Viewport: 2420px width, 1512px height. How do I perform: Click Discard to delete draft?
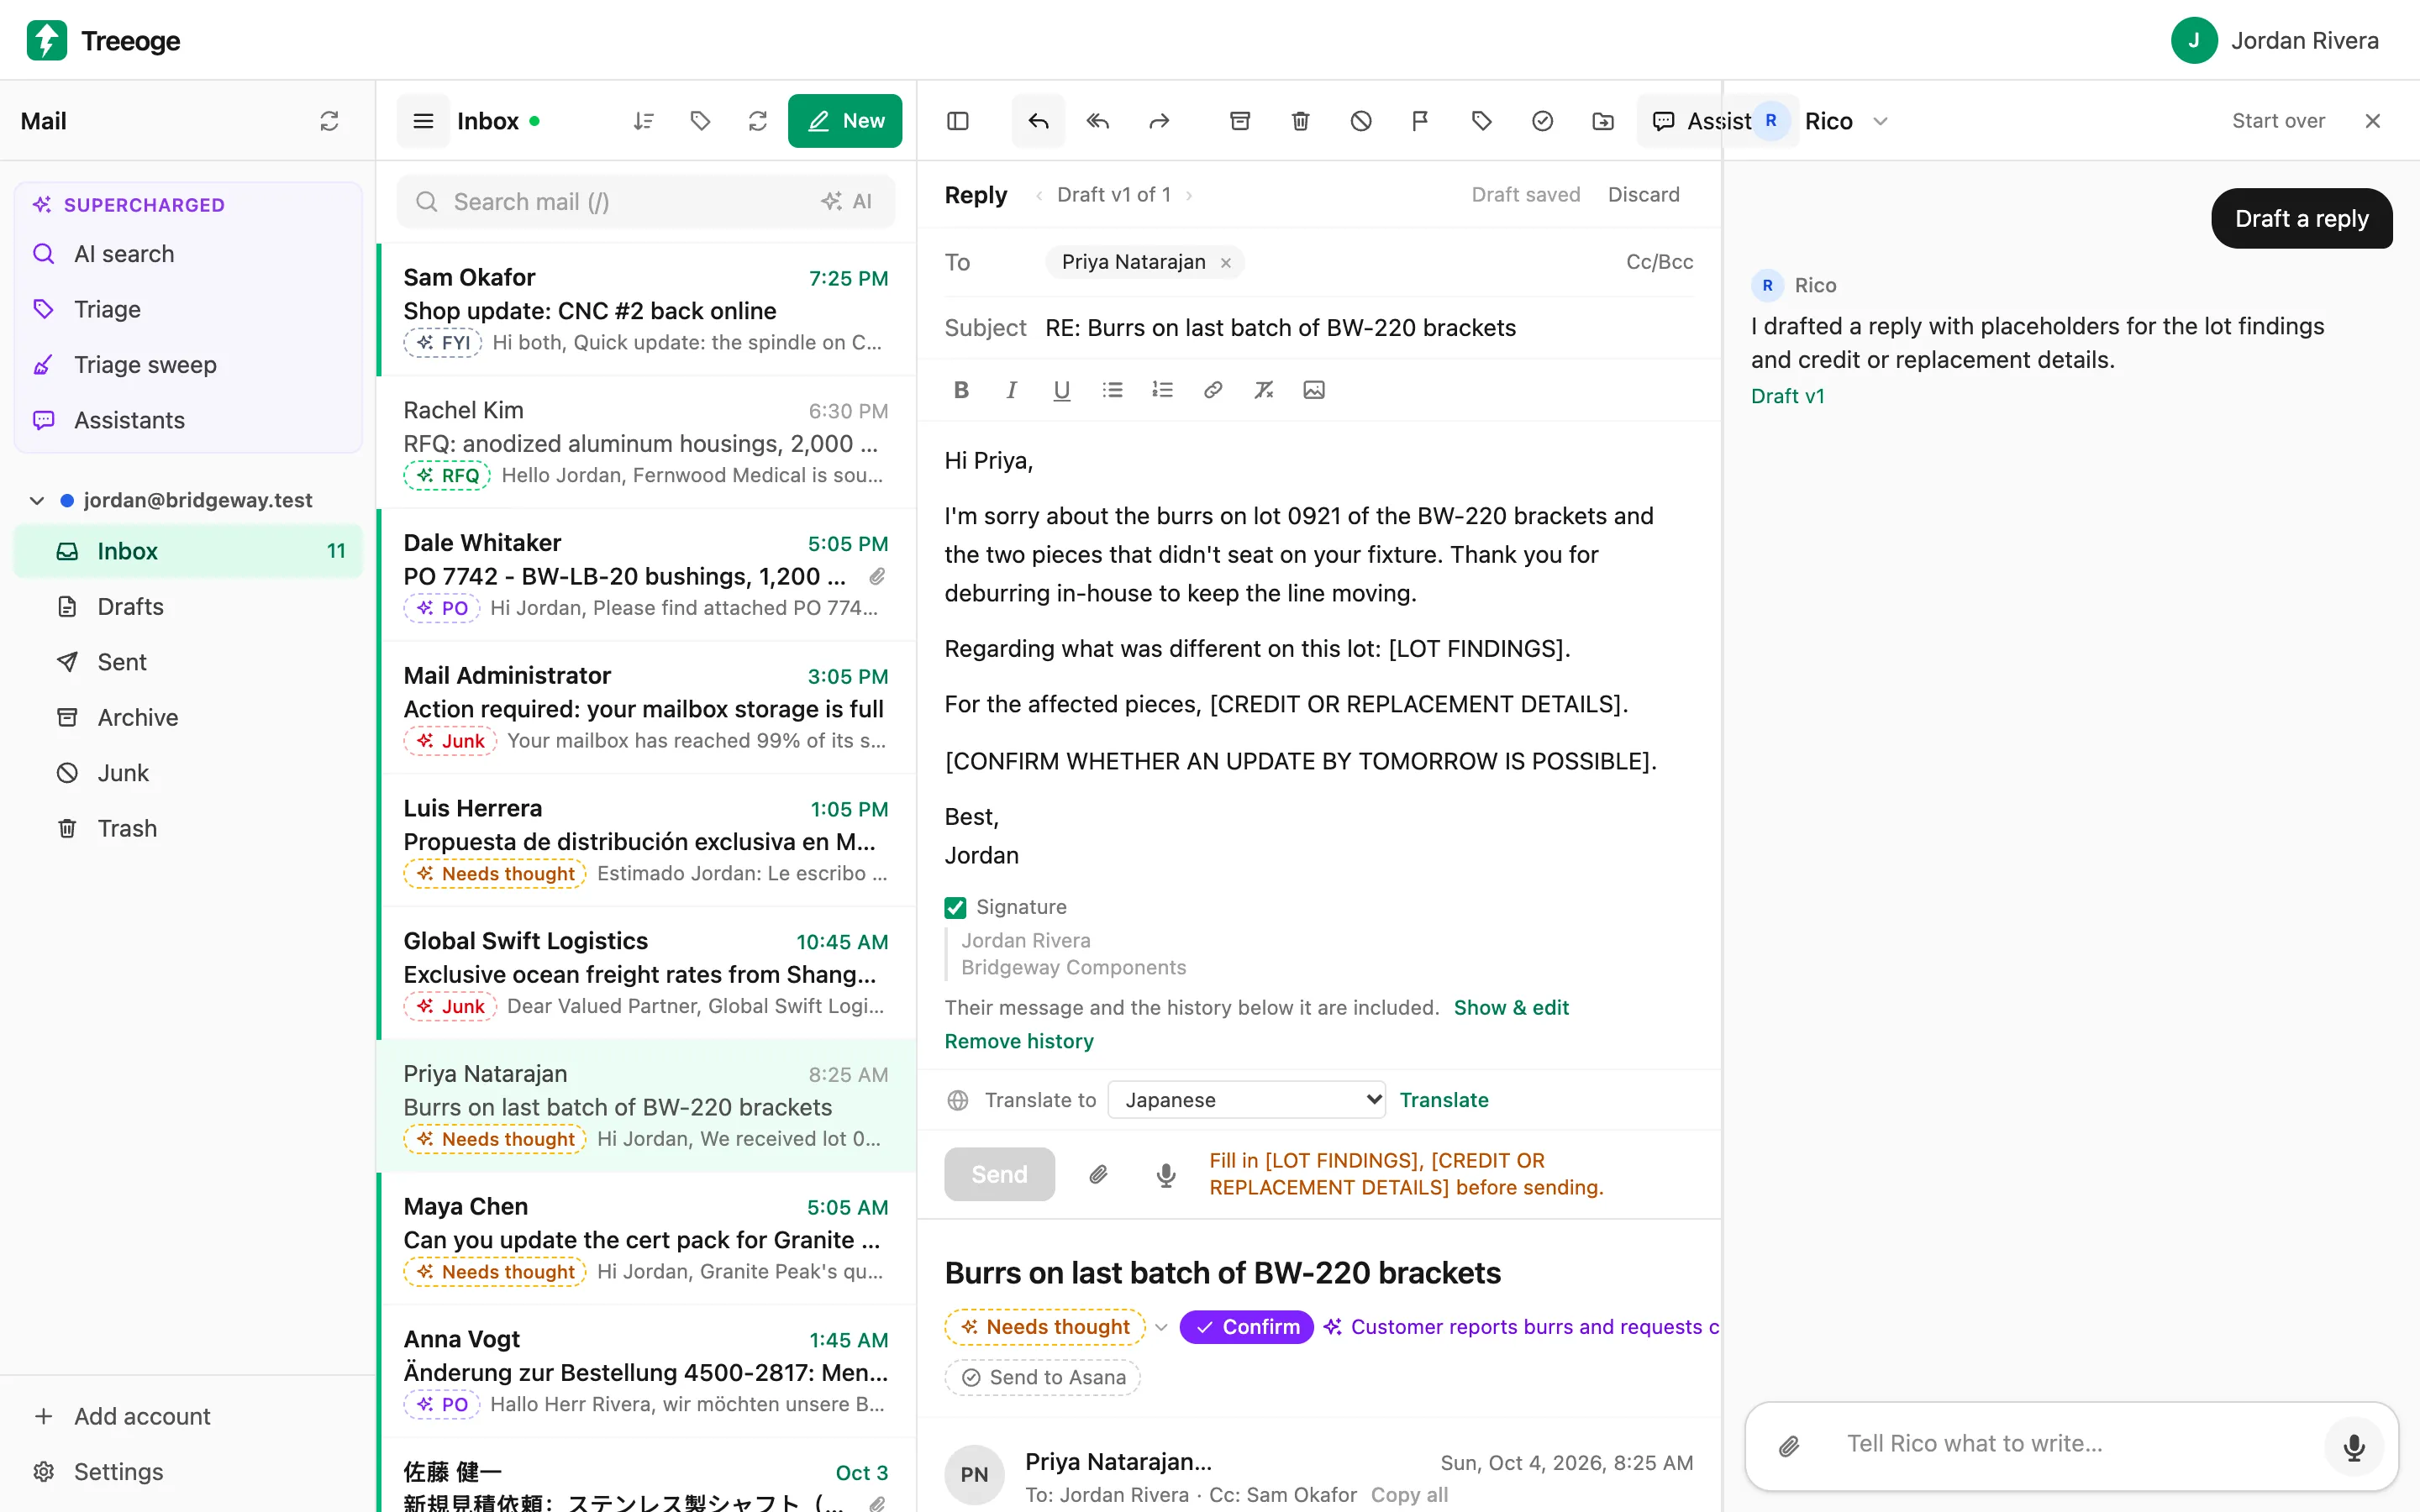pos(1643,195)
